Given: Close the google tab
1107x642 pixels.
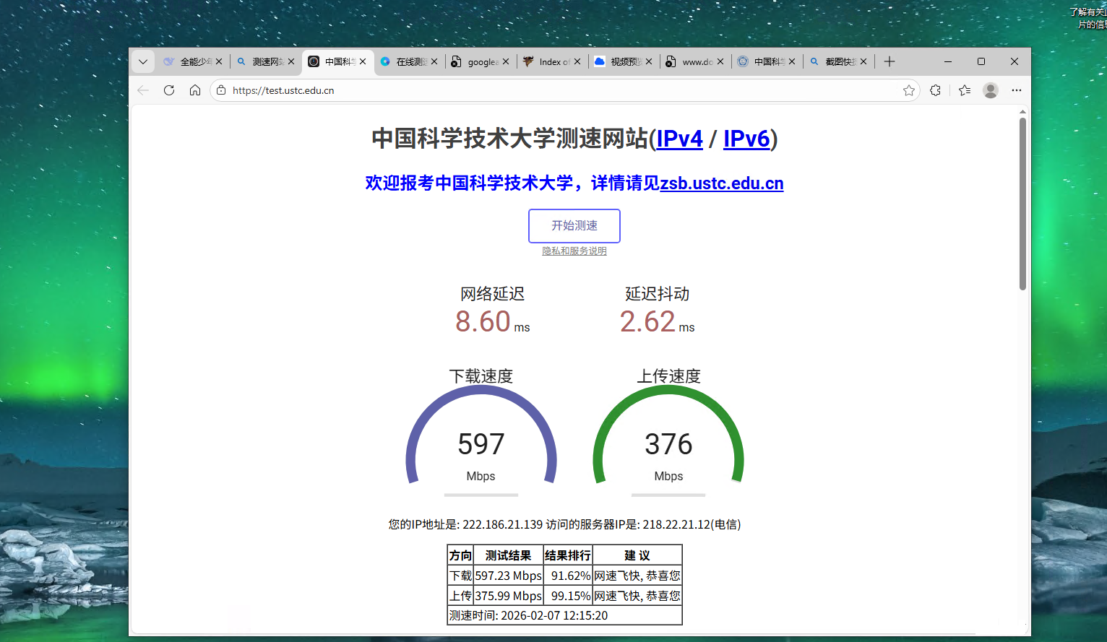Looking at the screenshot, I should pyautogui.click(x=506, y=62).
